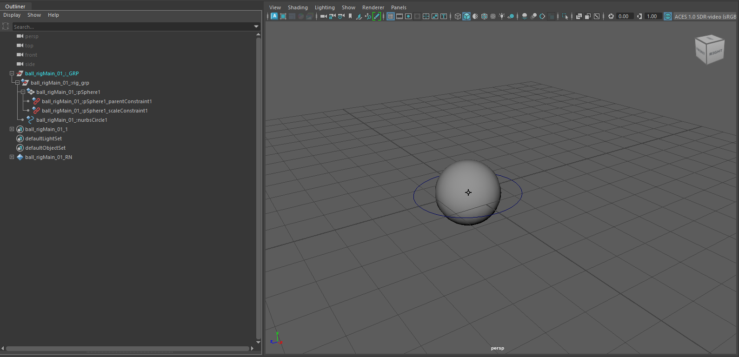Click the Use All Lights bulb icon
Viewport: 739px width, 357px height.
pos(502,16)
